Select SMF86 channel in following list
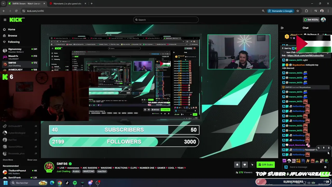 20,64
